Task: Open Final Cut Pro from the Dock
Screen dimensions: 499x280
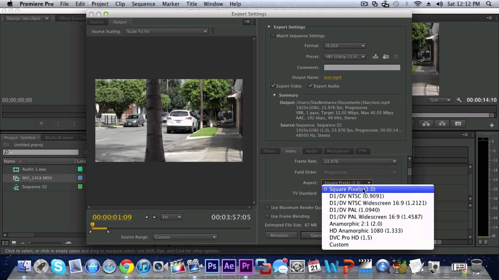Action: 177,267
